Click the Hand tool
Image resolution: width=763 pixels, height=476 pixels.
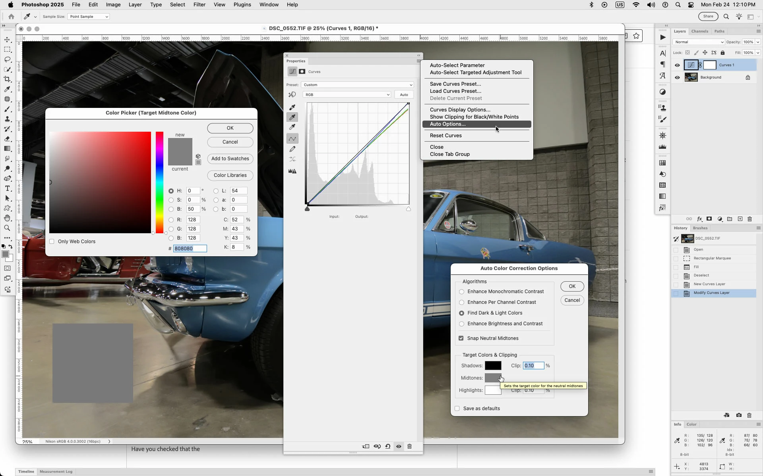pos(7,218)
